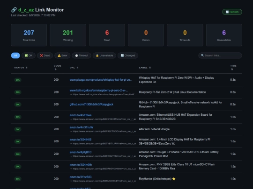Image resolution: width=253 pixels, height=189 pixels.
Task: Click the 0.6s time value
Action: (233, 92)
